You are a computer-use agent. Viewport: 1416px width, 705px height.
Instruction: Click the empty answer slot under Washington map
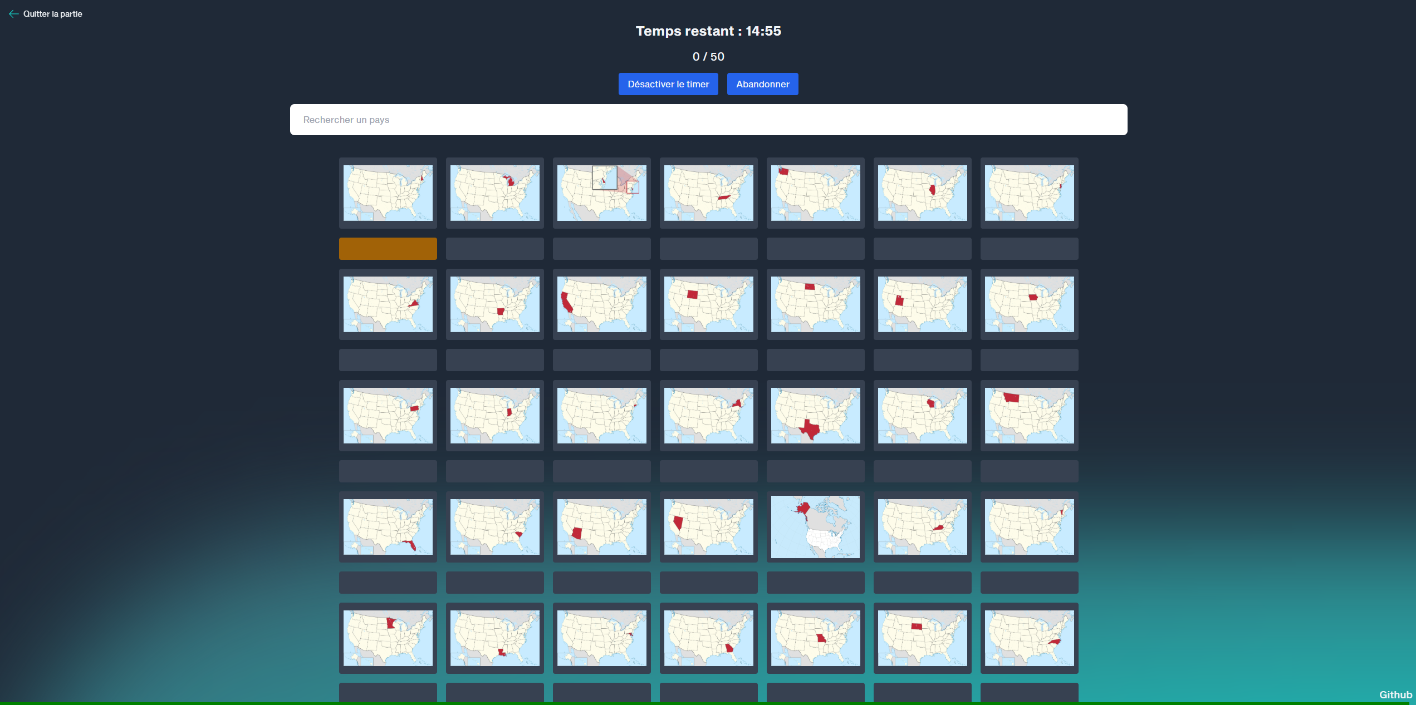(x=816, y=249)
